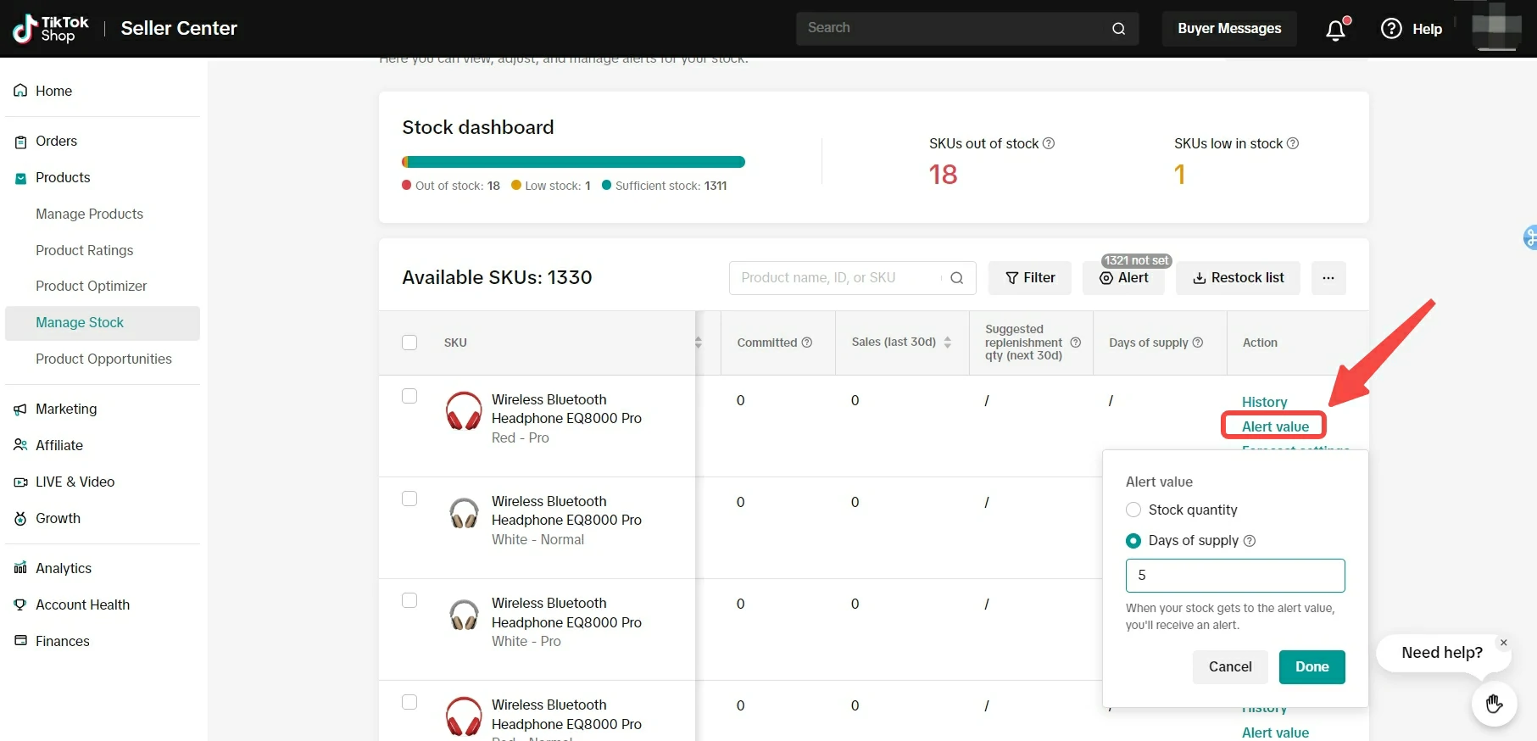Close the Need help bubble
Screen dimensions: 1537x741
click(x=1503, y=643)
